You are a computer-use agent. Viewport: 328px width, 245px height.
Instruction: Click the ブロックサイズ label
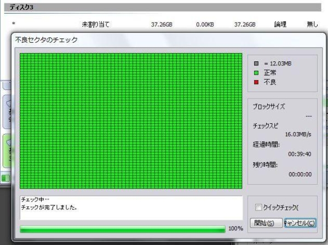coord(269,106)
